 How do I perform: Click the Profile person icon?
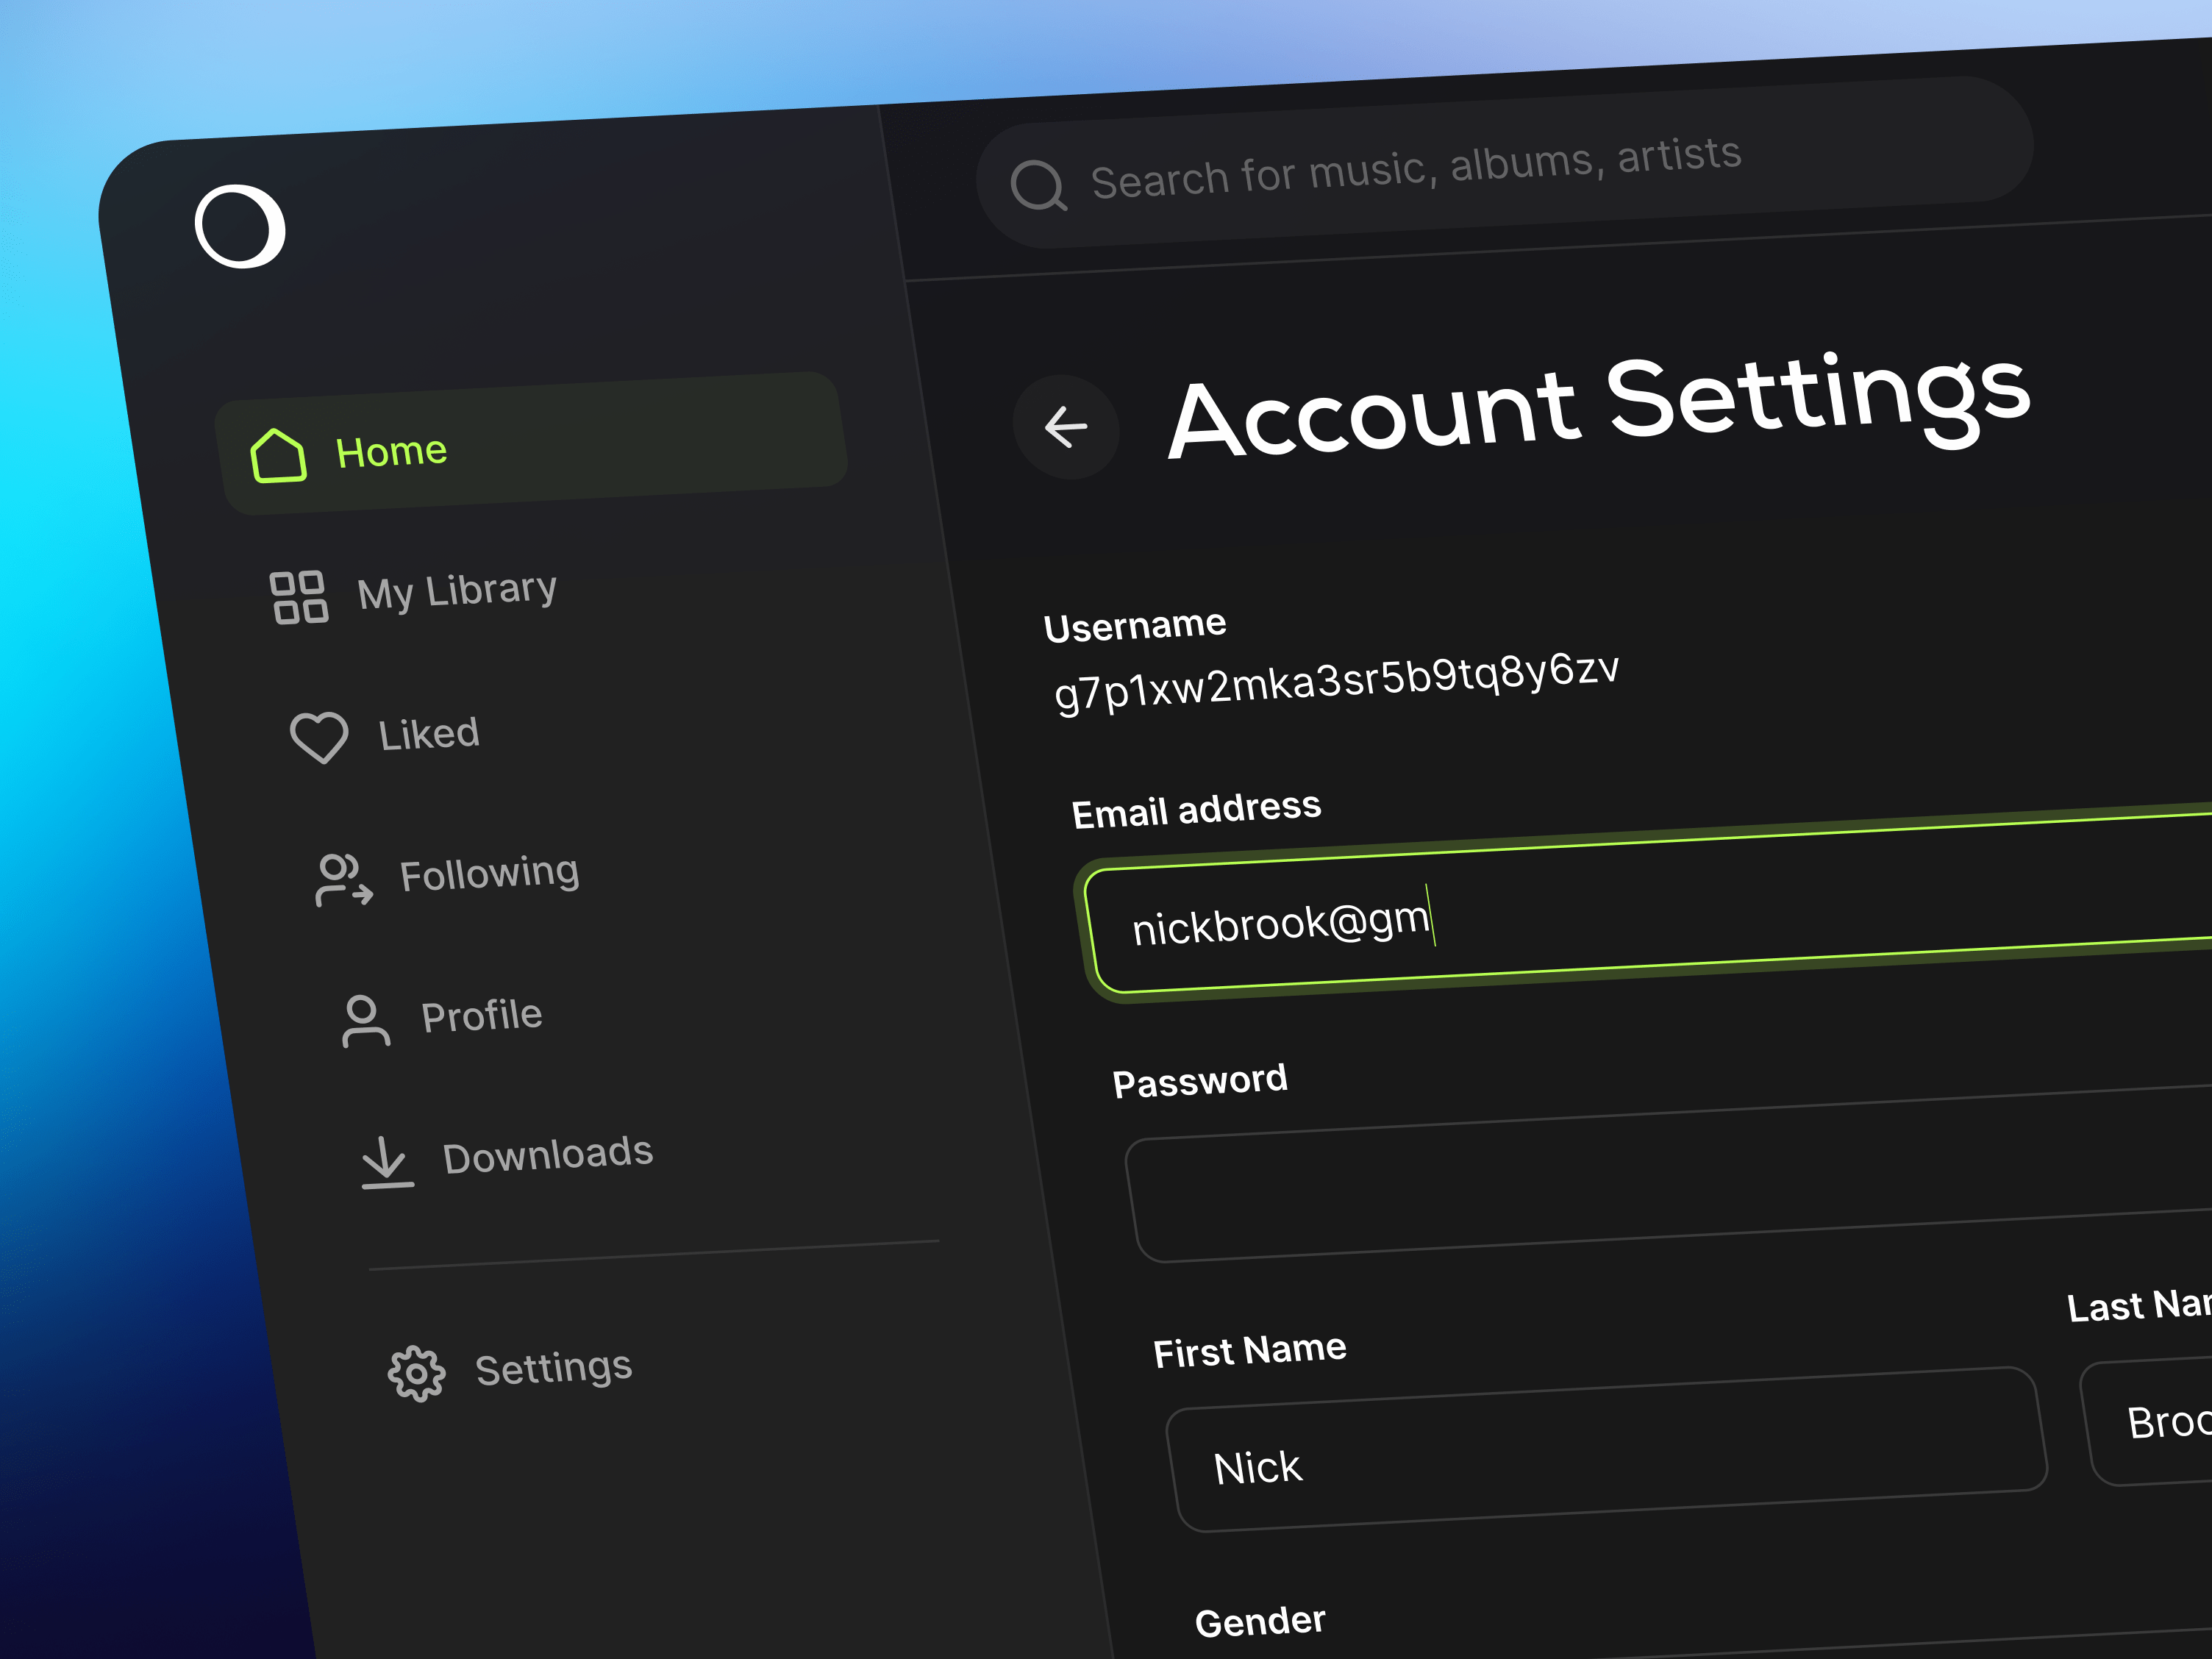(x=365, y=1021)
